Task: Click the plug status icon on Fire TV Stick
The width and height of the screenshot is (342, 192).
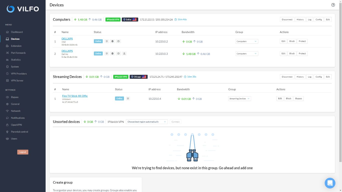Action: [x=128, y=98]
